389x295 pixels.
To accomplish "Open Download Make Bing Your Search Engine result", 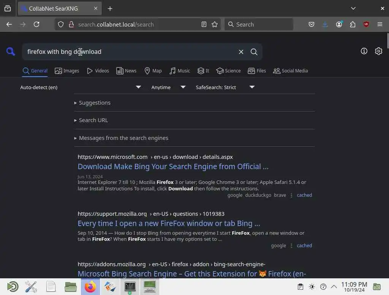I will click(x=173, y=167).
